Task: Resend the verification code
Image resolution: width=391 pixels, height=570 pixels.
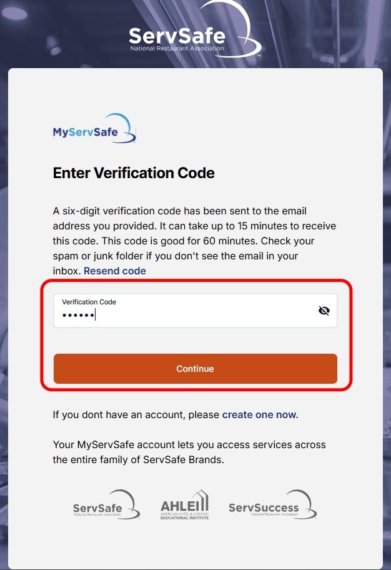Action: (115, 271)
